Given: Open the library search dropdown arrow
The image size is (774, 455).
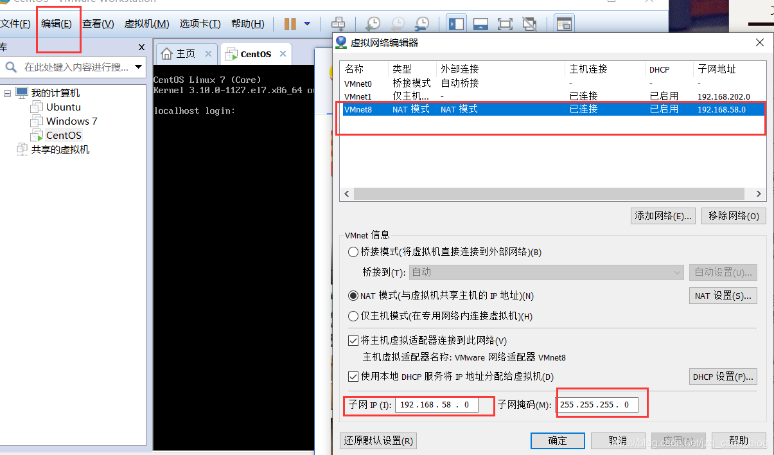Looking at the screenshot, I should coord(138,67).
